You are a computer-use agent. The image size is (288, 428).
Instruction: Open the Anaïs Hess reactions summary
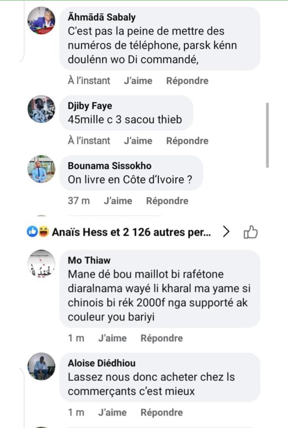pos(131,232)
